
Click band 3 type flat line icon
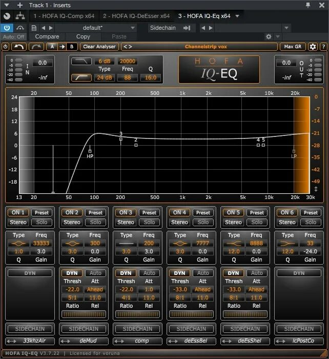coord(126,244)
